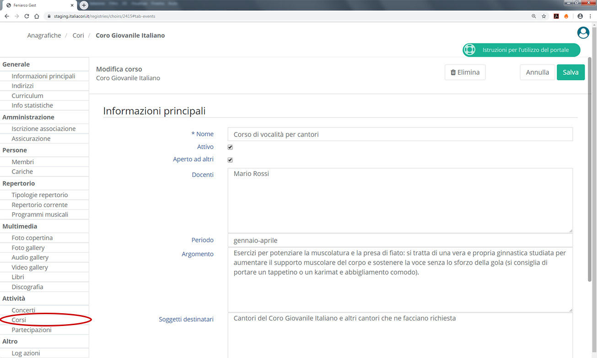
Task: Bookmark this page with star icon
Action: (544, 16)
